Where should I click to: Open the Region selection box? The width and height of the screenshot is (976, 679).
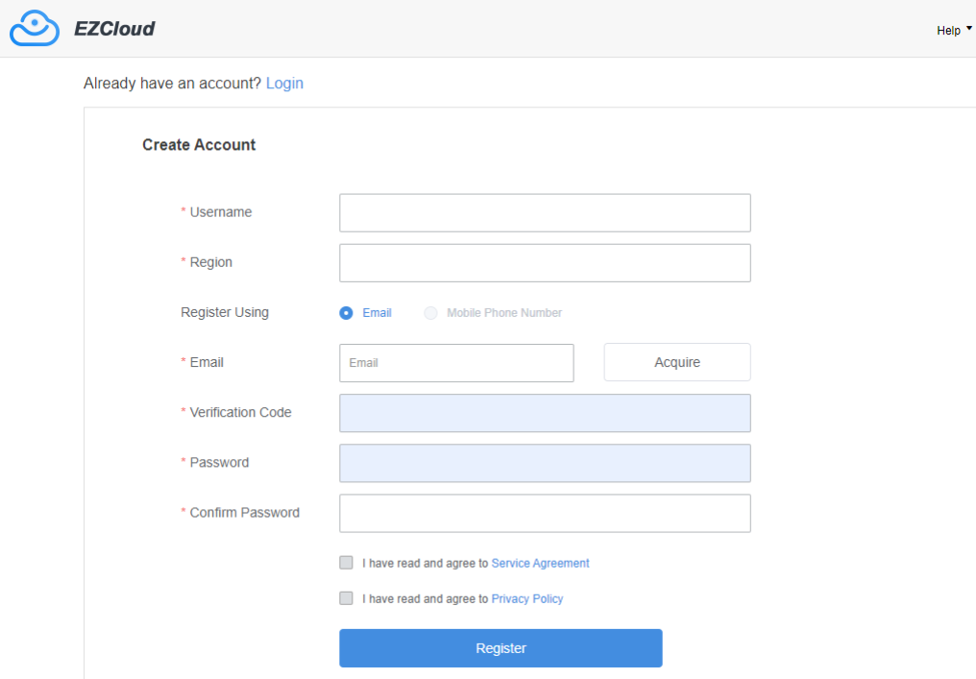pyautogui.click(x=545, y=263)
